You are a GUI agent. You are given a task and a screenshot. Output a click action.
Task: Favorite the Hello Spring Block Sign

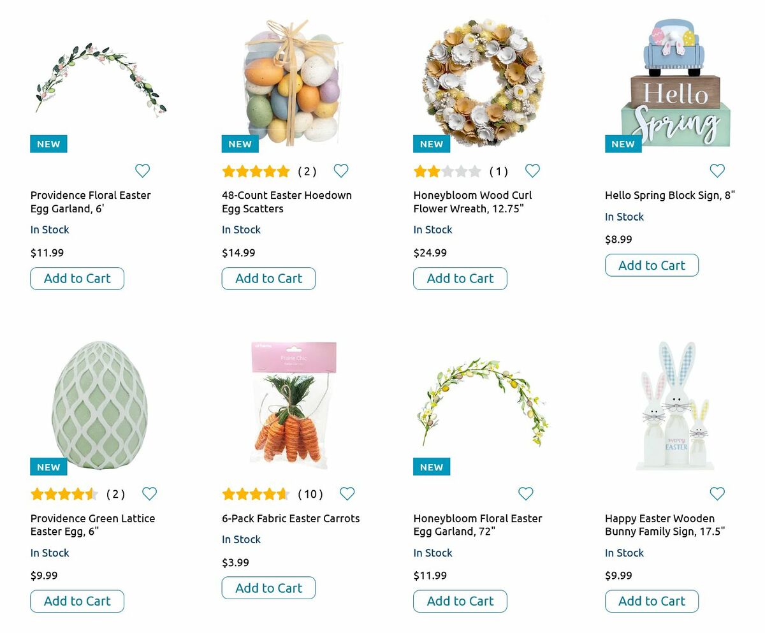pyautogui.click(x=717, y=171)
